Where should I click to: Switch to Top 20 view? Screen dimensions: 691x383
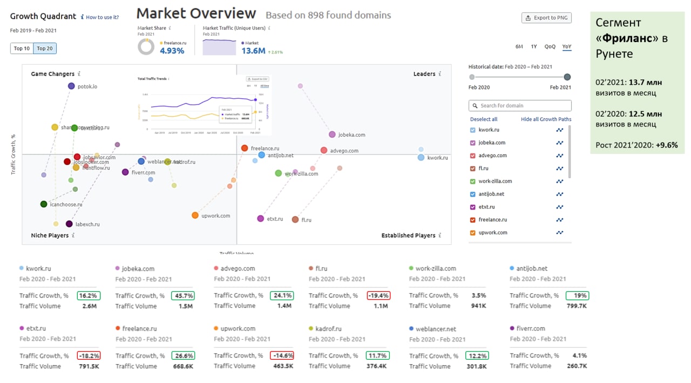(x=45, y=49)
